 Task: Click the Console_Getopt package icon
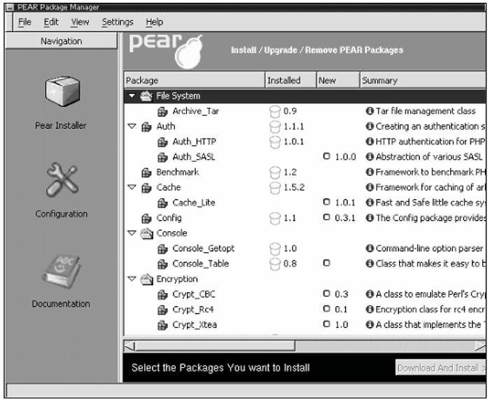tap(162, 249)
